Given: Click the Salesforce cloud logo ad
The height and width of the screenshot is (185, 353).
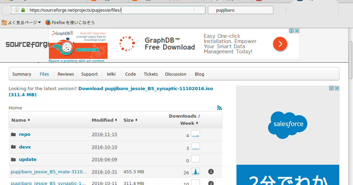Looking at the screenshot, I should 288,125.
